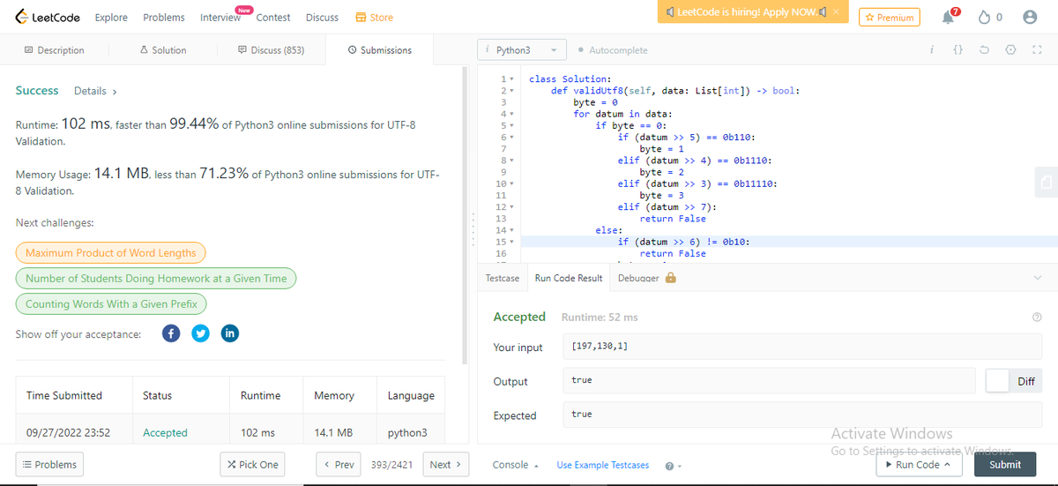The image size is (1058, 486).
Task: Share on LinkedIn icon
Action: [229, 333]
